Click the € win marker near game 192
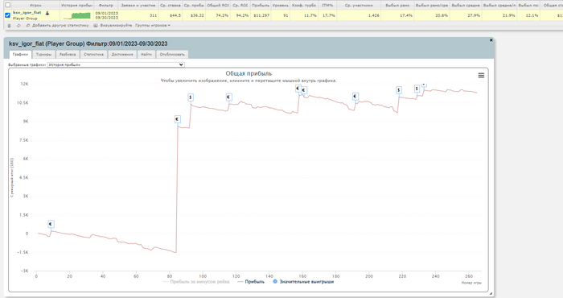Screen dimensions: 563x298 coord(355,97)
